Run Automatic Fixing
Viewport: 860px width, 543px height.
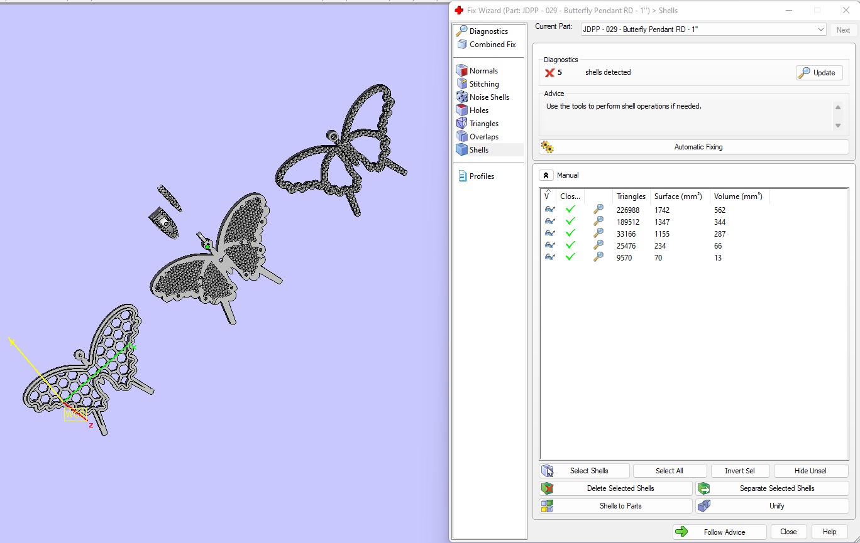coord(694,147)
